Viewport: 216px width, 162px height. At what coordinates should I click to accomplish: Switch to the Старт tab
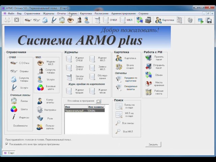pyautogui.click(x=9, y=153)
